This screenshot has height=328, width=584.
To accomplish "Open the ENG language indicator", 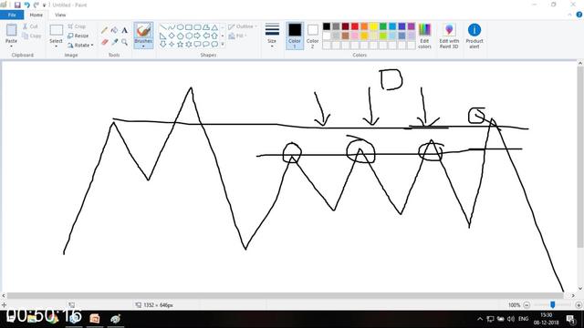I will coord(523,319).
